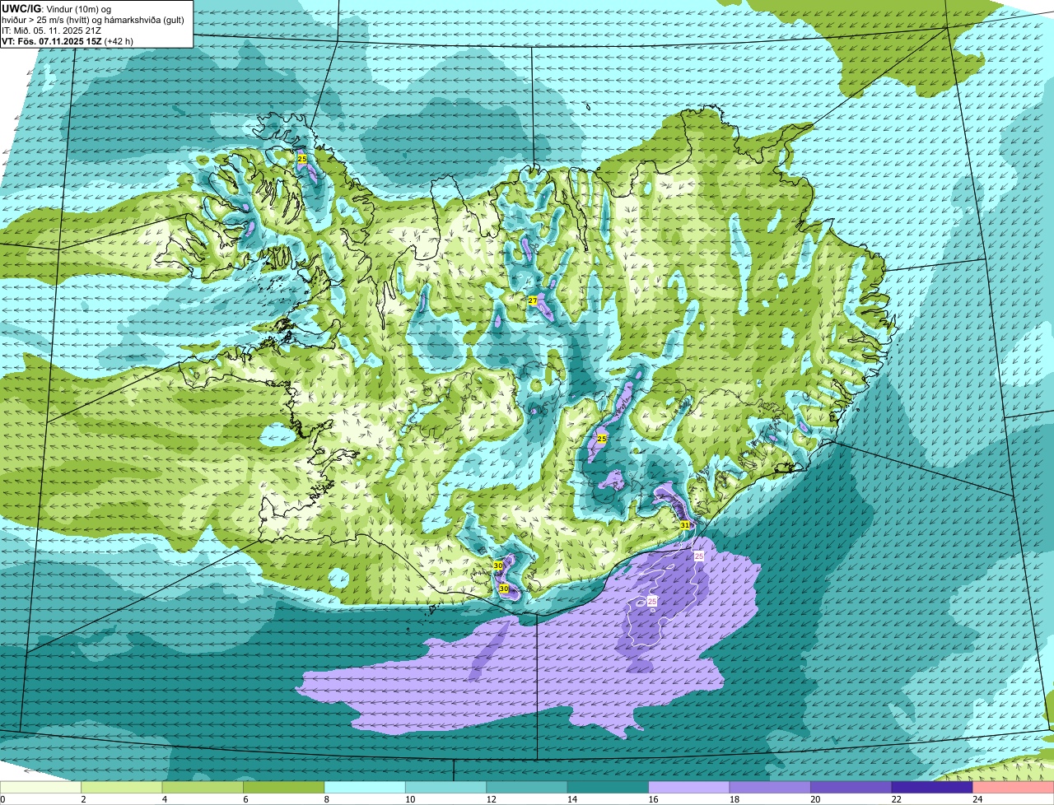Click the 2–4 m/s light green legend swatch

122,787
